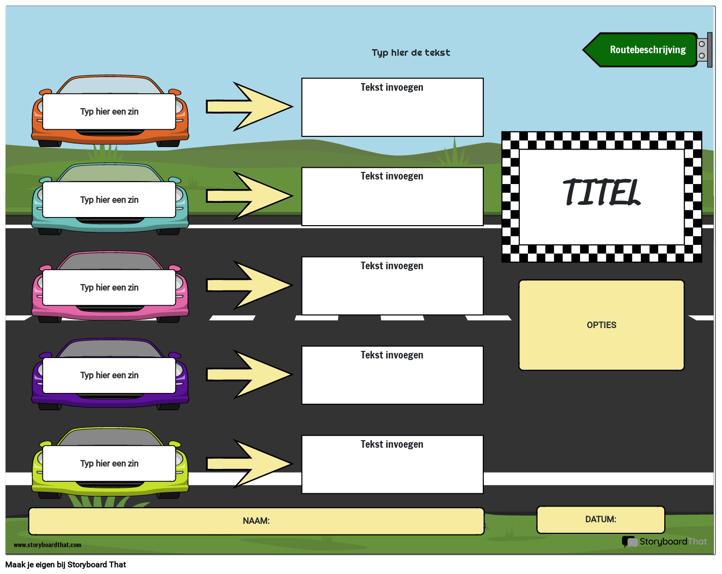
Task: Select the arrow beside the teal car
Action: coord(249,196)
